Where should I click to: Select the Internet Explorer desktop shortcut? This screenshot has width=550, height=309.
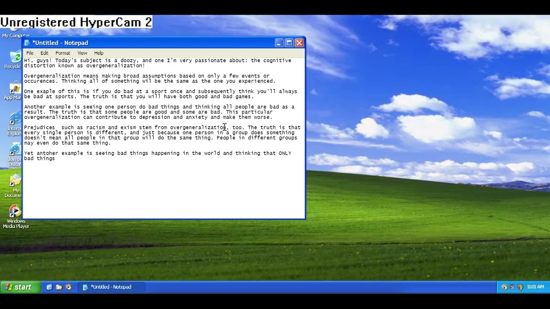pos(14,124)
